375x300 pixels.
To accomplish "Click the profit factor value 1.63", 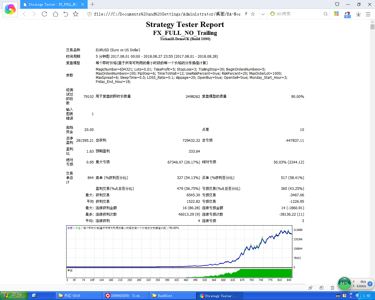I will [90, 151].
